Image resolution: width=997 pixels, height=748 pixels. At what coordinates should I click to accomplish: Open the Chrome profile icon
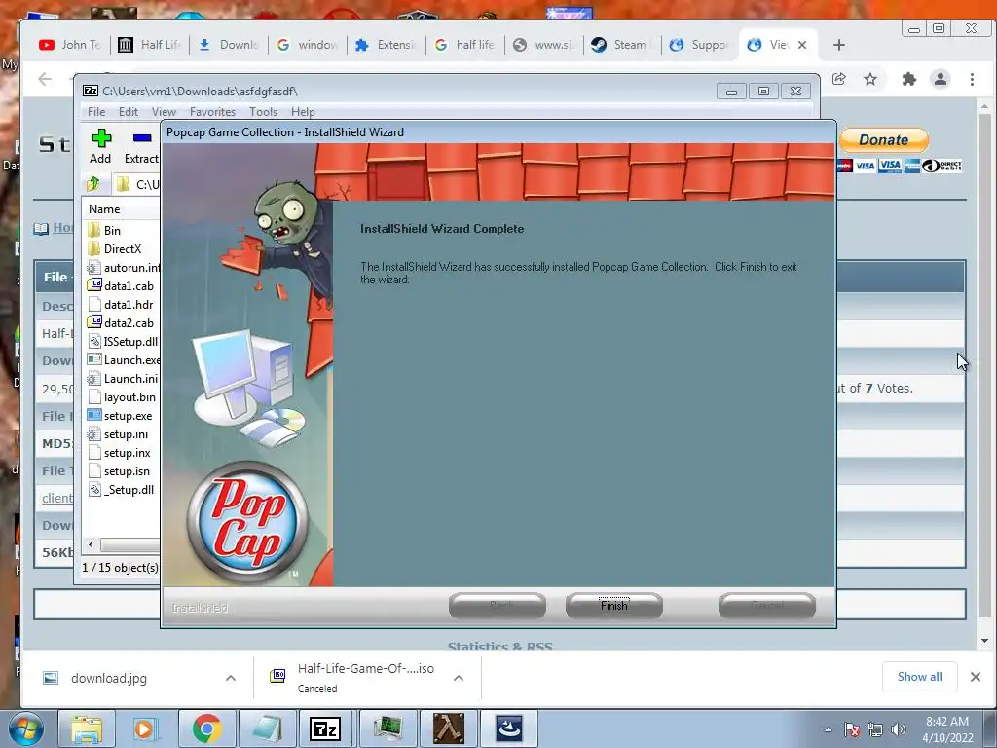[x=941, y=79]
